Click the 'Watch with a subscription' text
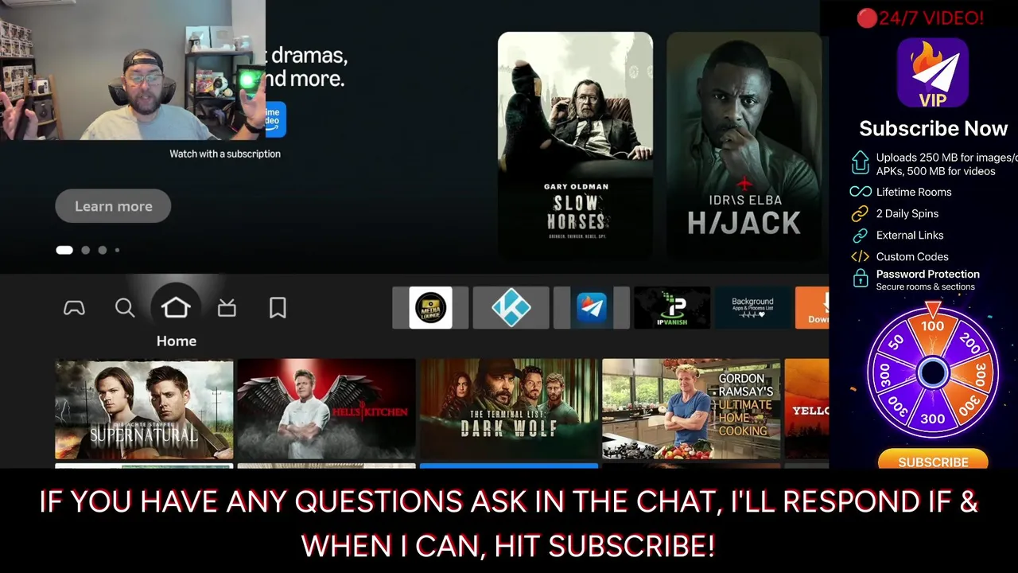This screenshot has width=1018, height=573. pyautogui.click(x=225, y=154)
